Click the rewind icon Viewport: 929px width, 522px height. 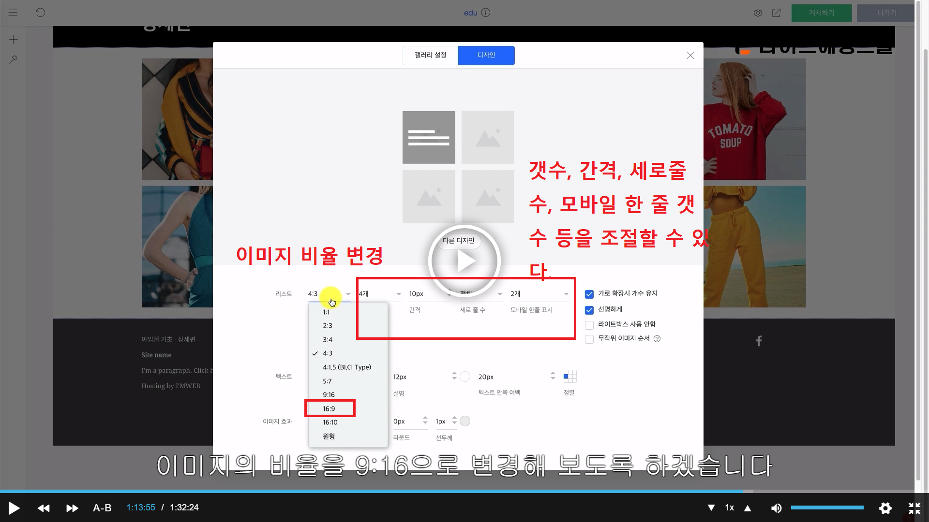44,508
